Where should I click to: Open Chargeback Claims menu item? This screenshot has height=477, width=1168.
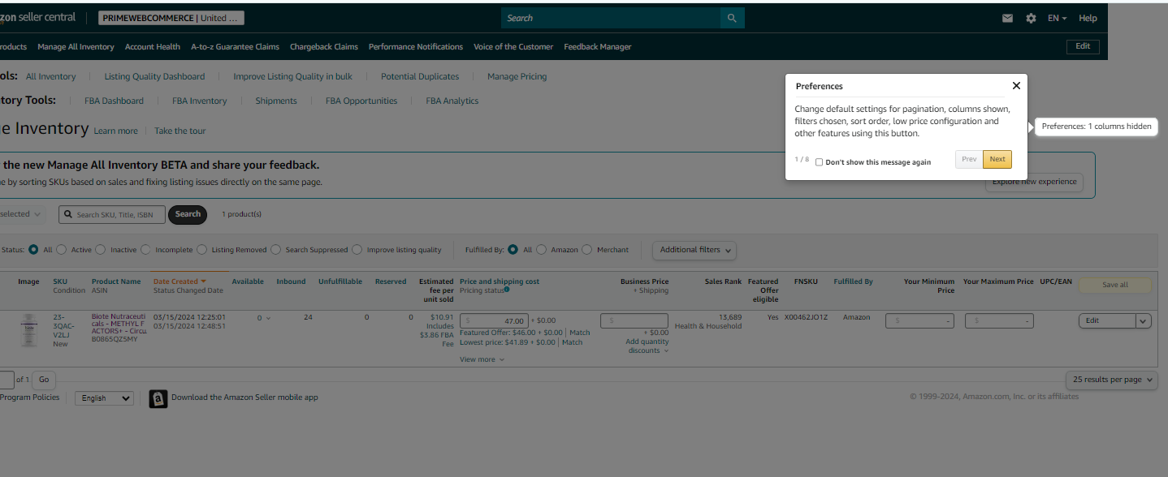point(324,47)
